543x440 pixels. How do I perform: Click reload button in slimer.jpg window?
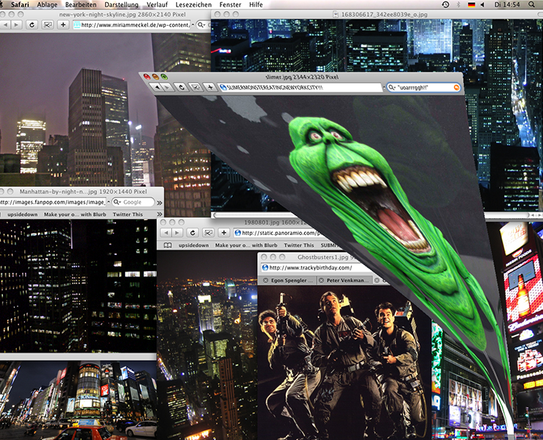(x=181, y=87)
